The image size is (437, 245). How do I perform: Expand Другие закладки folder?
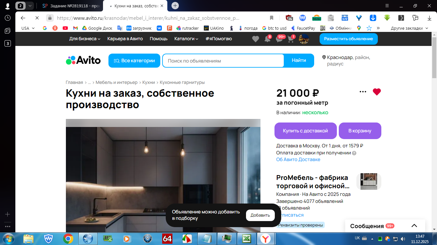pos(409,28)
